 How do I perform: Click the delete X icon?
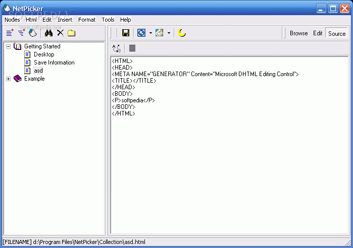coord(60,33)
